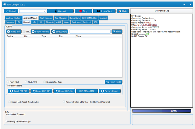Click Reset FRP (2) button

(x=41, y=91)
